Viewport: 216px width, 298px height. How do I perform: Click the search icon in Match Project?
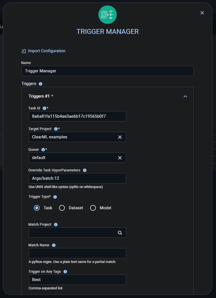(x=120, y=233)
